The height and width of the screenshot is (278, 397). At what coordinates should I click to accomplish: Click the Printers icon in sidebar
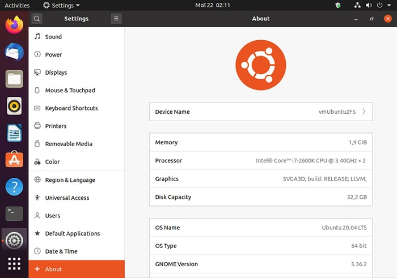pos(37,126)
